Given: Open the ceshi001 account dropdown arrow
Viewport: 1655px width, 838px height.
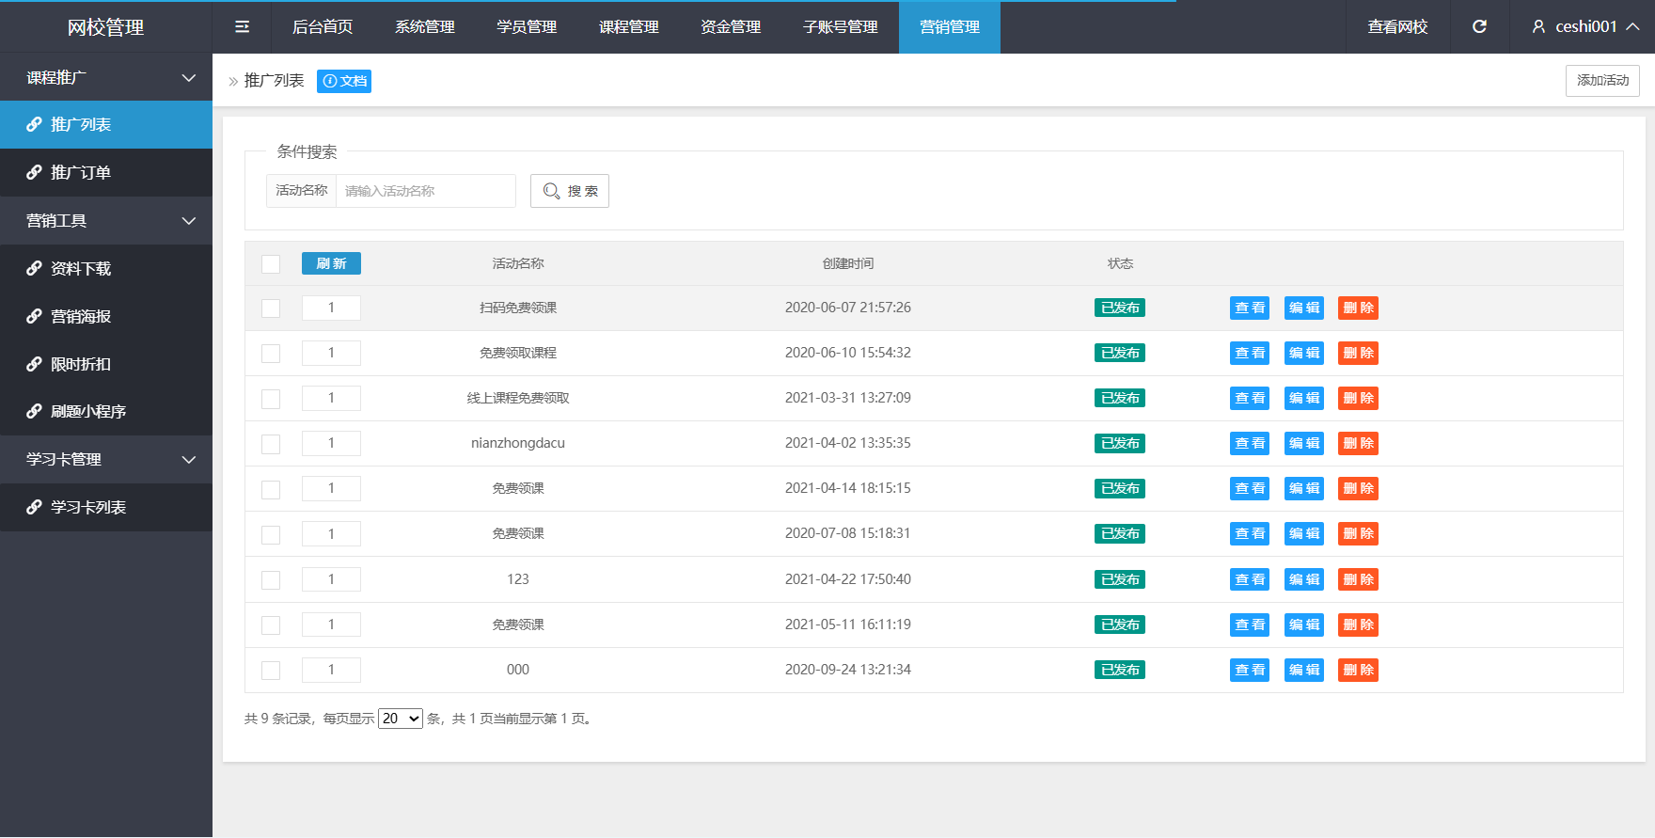Looking at the screenshot, I should click(x=1633, y=27).
